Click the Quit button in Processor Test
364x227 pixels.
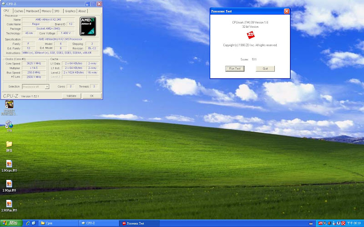click(x=265, y=69)
